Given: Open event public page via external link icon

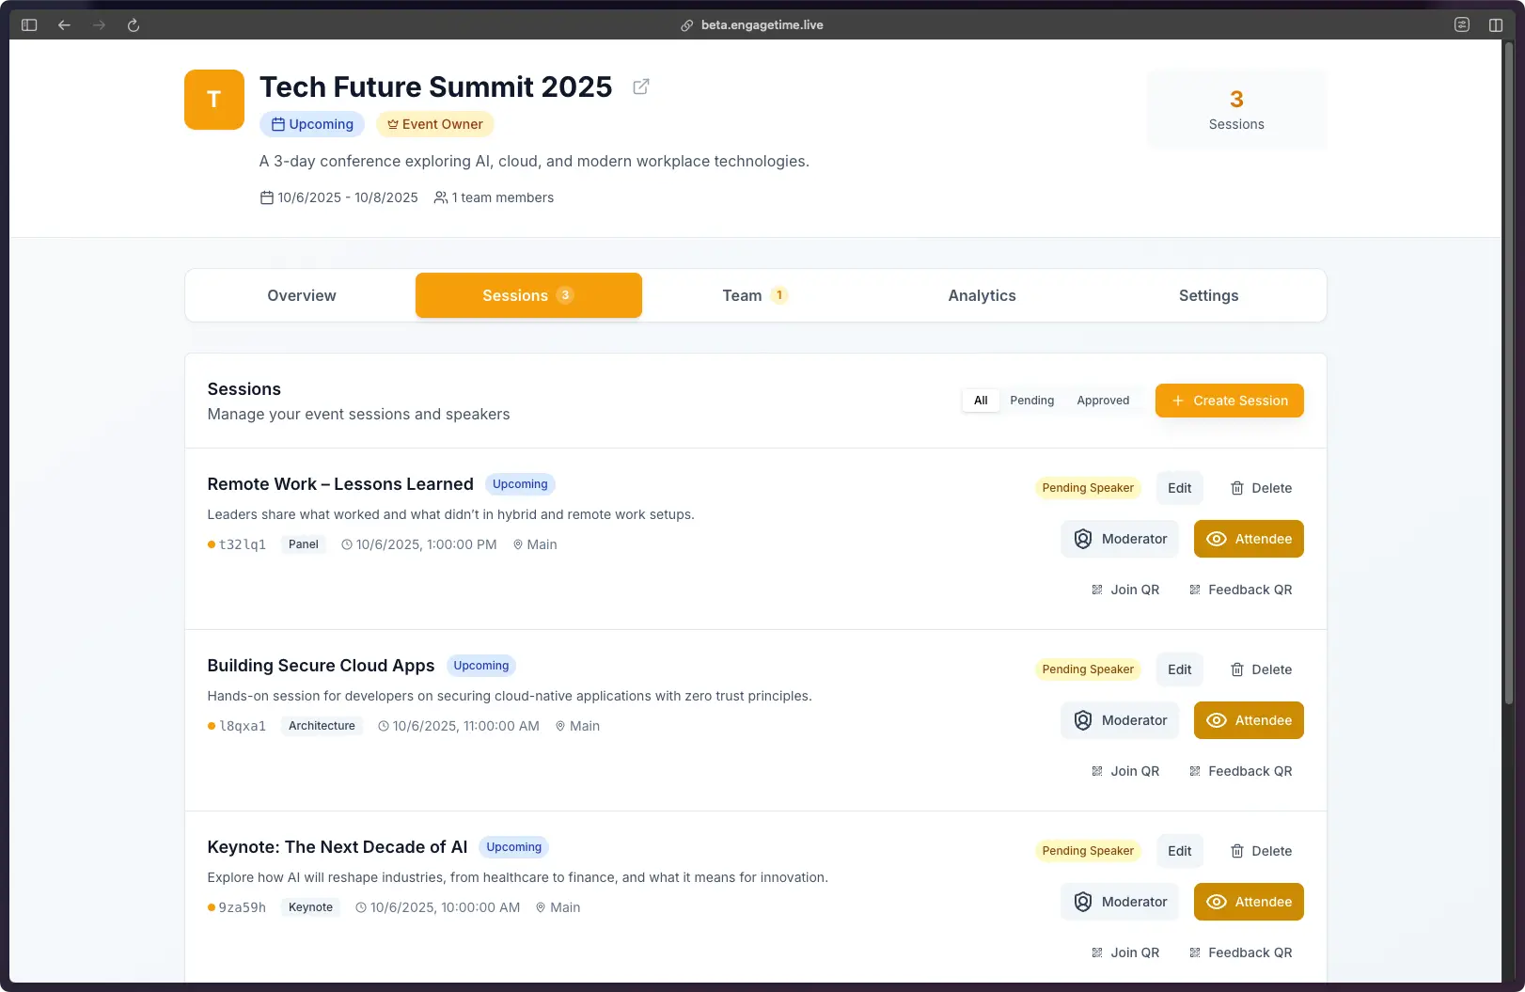Looking at the screenshot, I should point(641,86).
